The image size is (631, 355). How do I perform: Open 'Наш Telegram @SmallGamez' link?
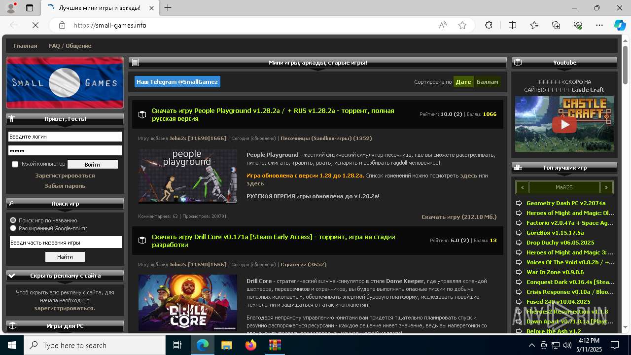coord(177,82)
